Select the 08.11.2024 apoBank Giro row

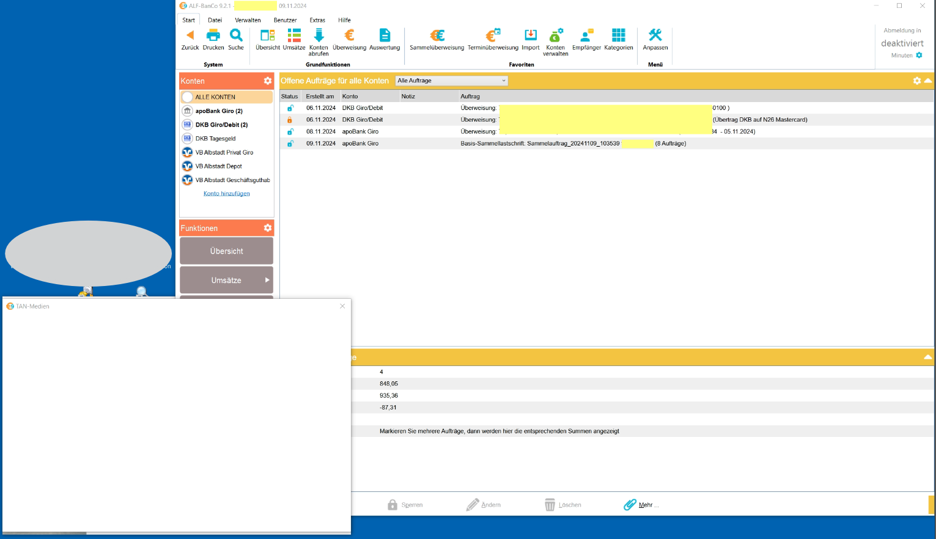pos(606,131)
